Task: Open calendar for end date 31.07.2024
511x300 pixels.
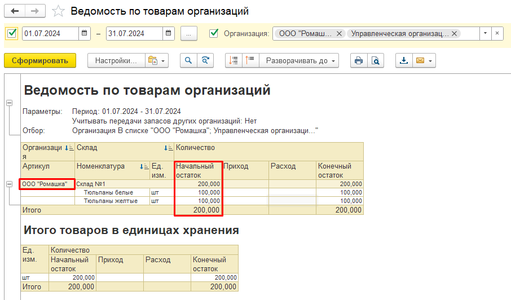Action: tap(169, 33)
